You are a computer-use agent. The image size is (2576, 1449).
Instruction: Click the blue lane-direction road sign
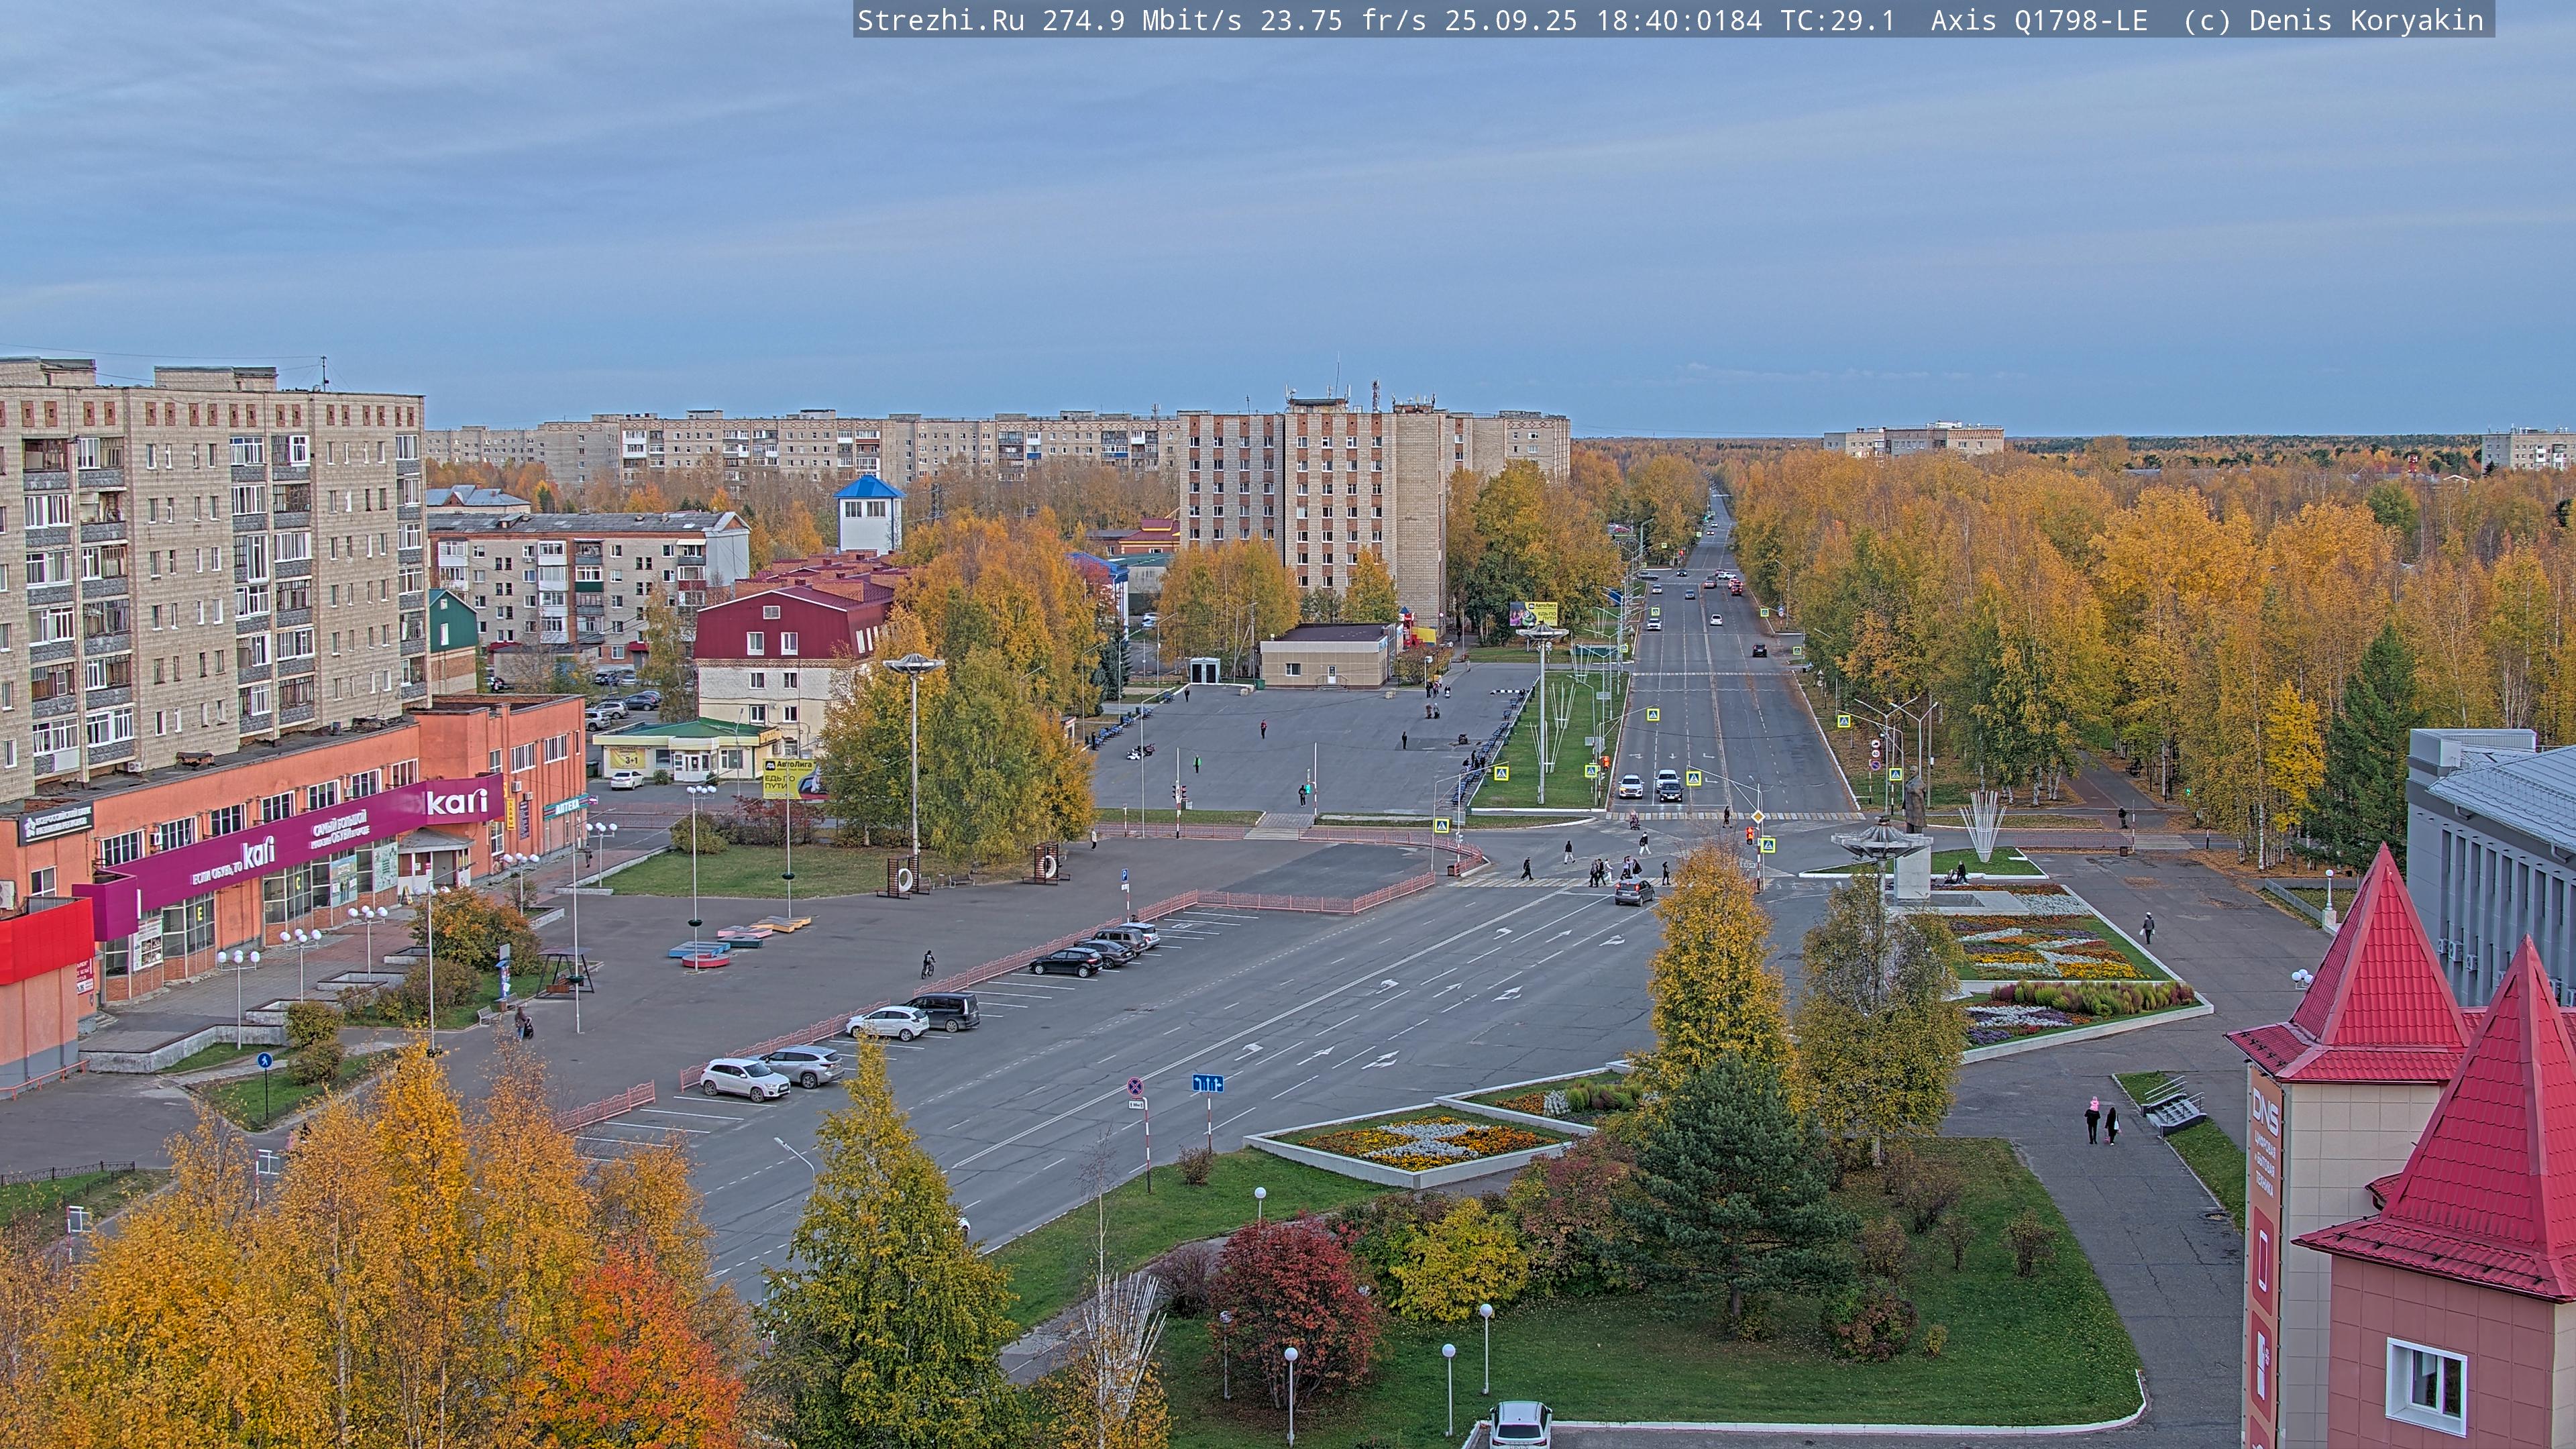(x=1207, y=1083)
